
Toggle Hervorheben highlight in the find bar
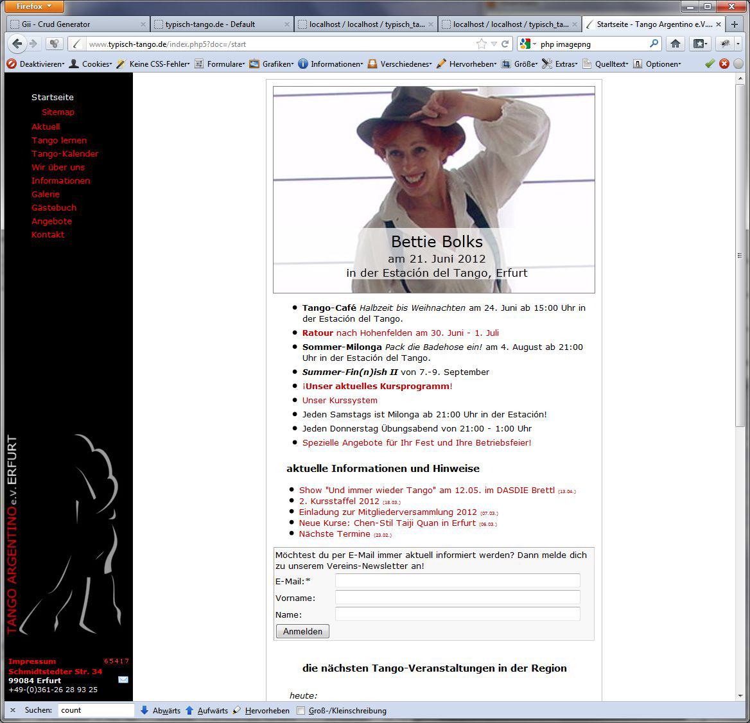pos(261,710)
